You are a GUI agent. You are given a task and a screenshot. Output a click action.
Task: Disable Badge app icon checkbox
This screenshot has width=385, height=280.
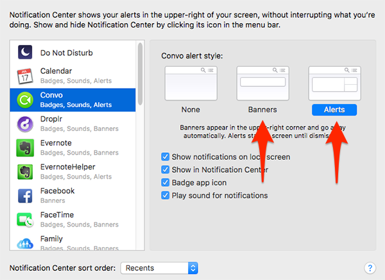(166, 182)
